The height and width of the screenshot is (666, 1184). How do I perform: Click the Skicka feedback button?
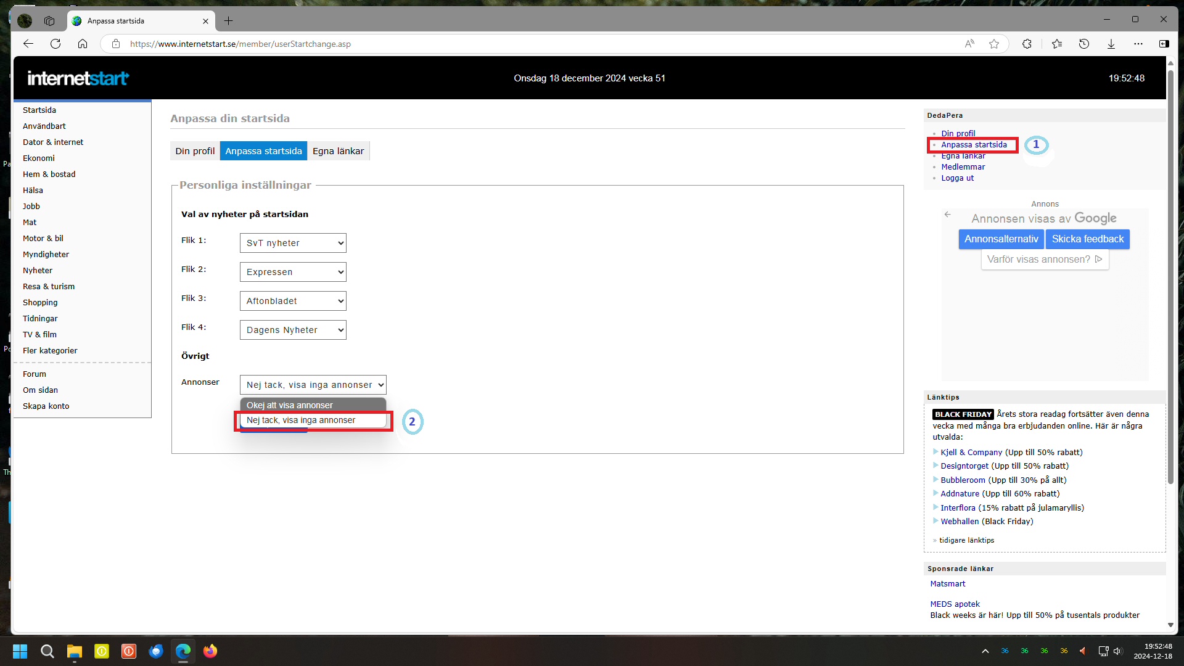tap(1088, 239)
